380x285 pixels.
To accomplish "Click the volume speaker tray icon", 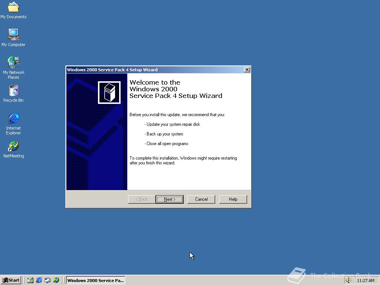I will (348, 281).
